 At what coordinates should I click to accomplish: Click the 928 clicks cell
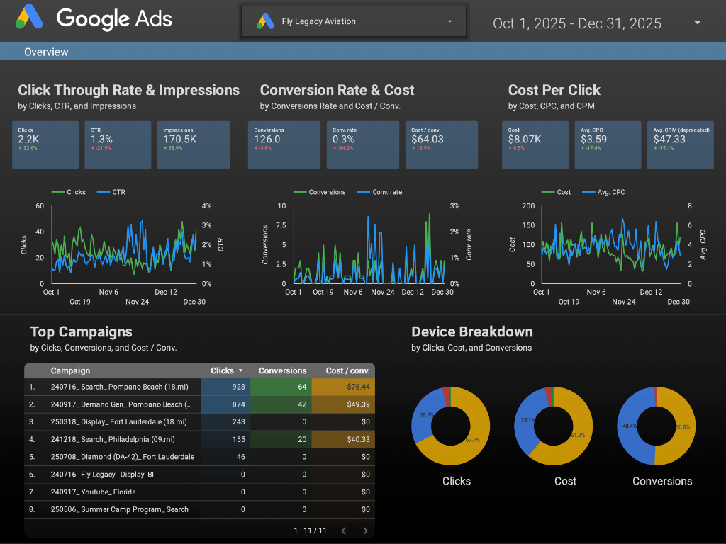click(225, 387)
